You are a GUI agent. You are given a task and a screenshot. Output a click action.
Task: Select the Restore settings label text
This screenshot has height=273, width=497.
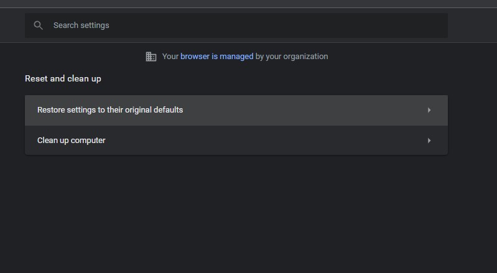coord(110,110)
